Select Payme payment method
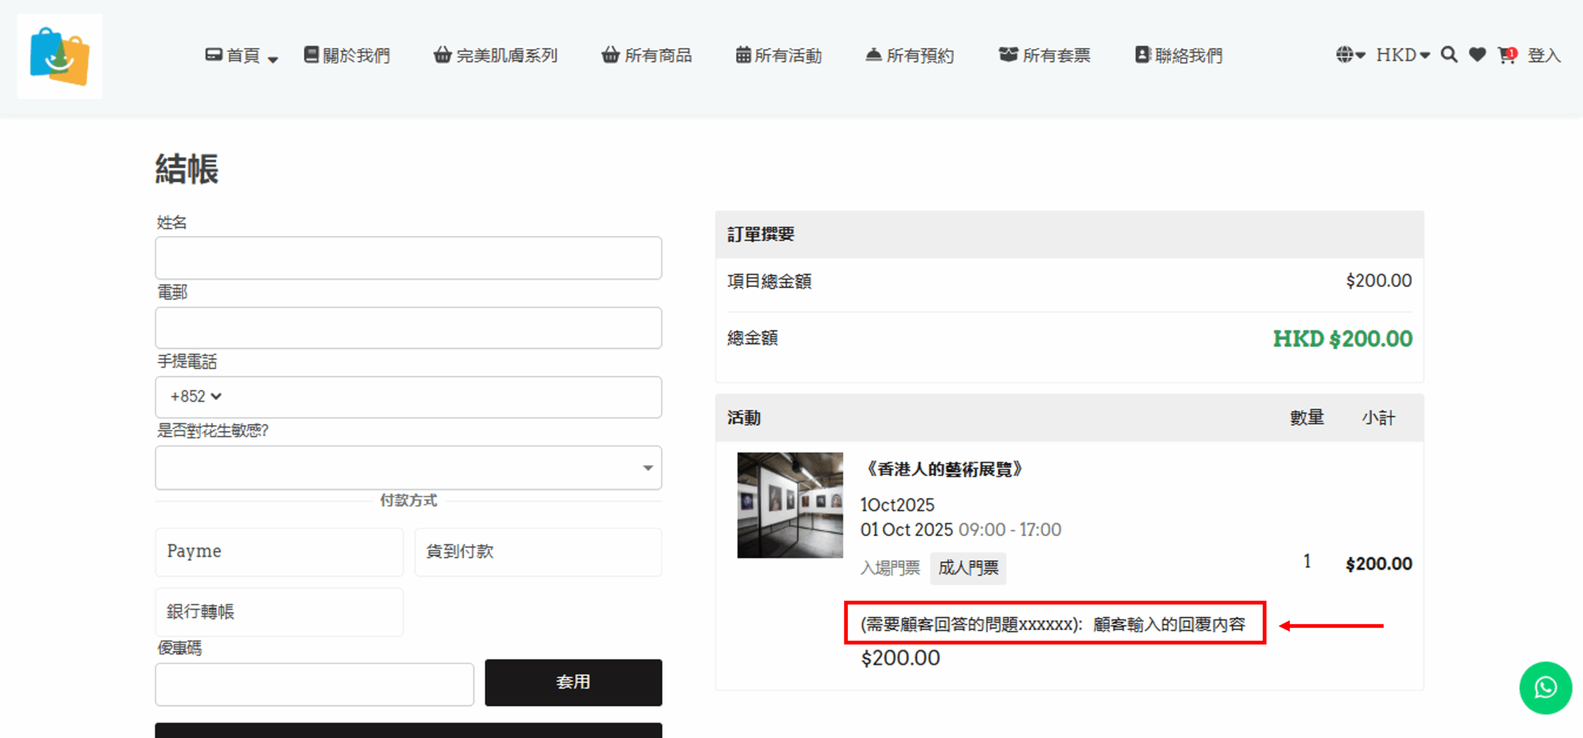 point(279,551)
